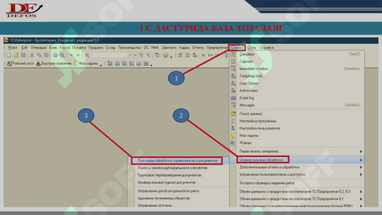The image size is (382, 215).
Task: Click the Рабочий стол toolbar button
Action: [x=20, y=63]
